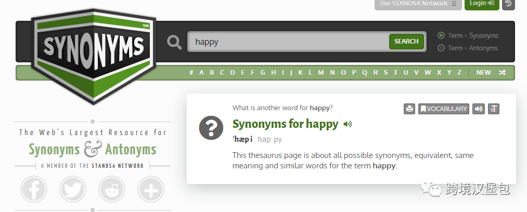The width and height of the screenshot is (527, 212).
Task: Browse synonyms by letter S
Action: point(385,72)
